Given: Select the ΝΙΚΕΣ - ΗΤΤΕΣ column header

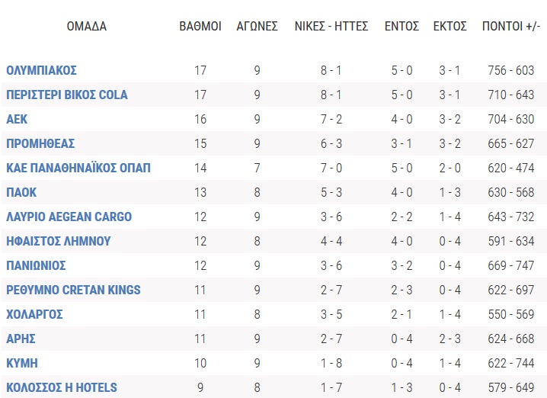Looking at the screenshot, I should (x=331, y=26).
